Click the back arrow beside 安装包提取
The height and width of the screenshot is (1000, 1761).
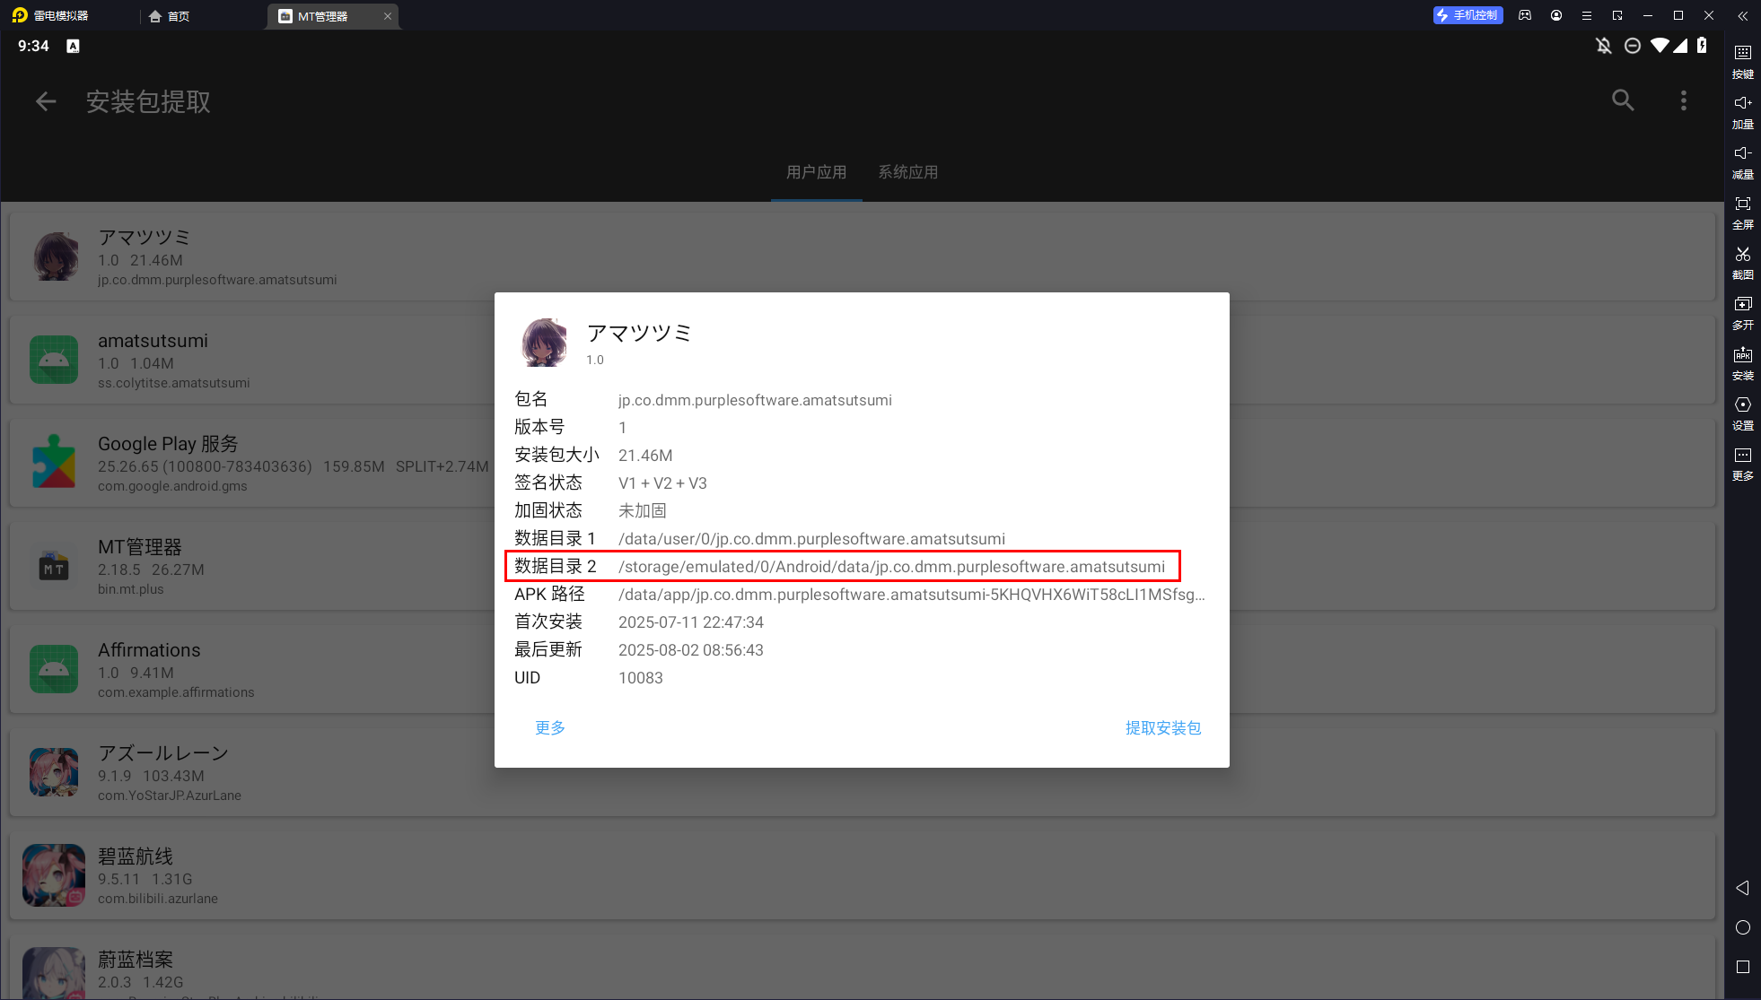46,101
